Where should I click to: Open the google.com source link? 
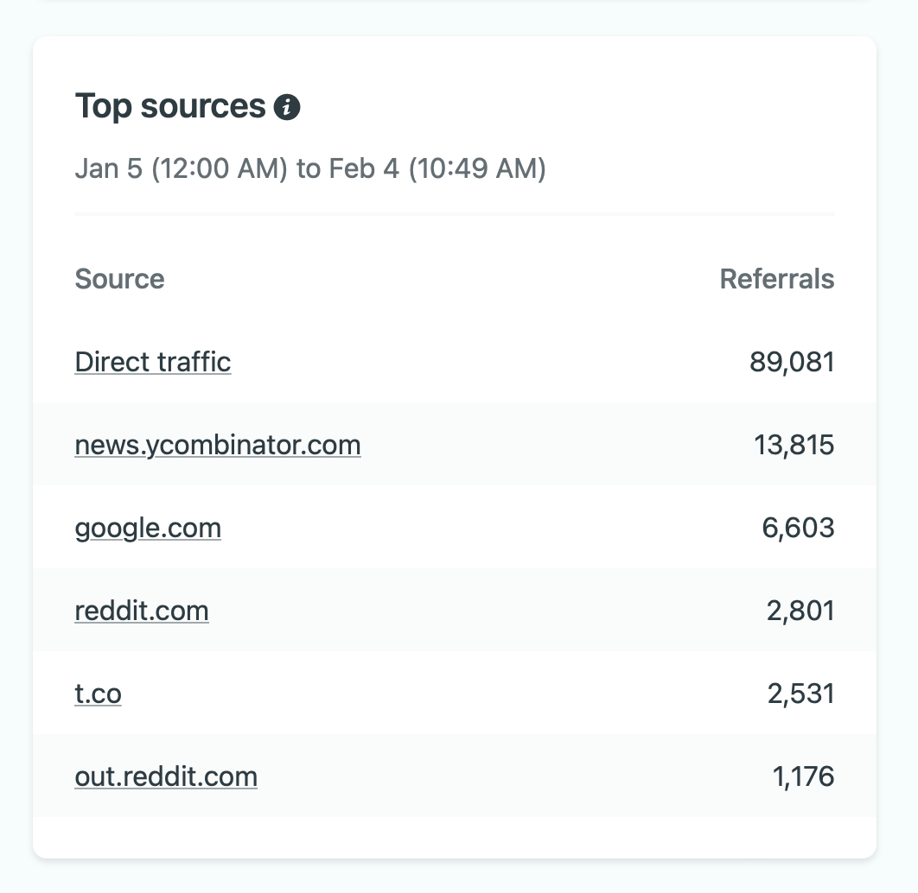[148, 528]
